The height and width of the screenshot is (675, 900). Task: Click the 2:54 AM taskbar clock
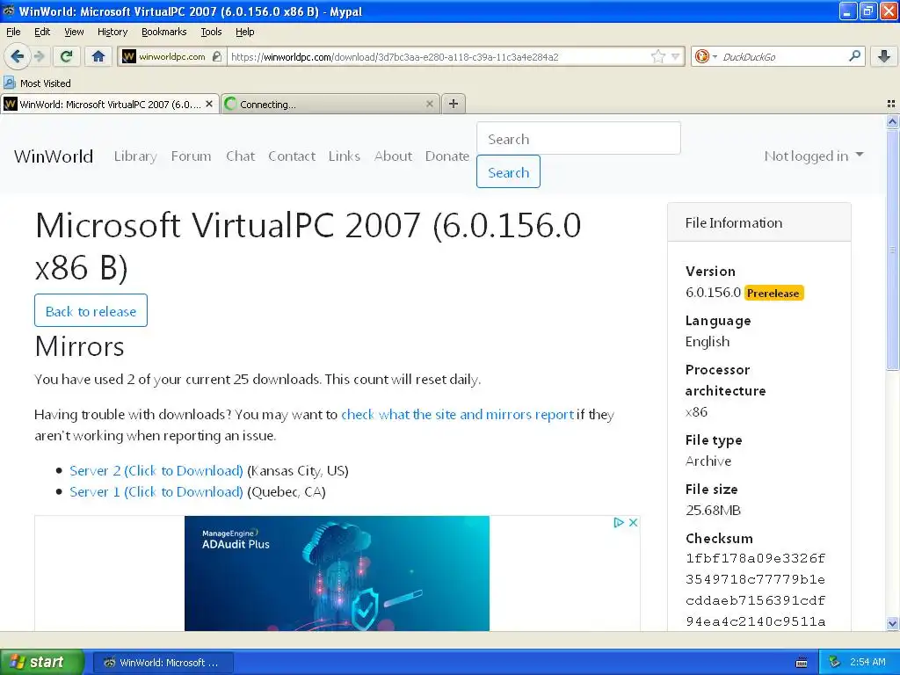[x=867, y=662]
